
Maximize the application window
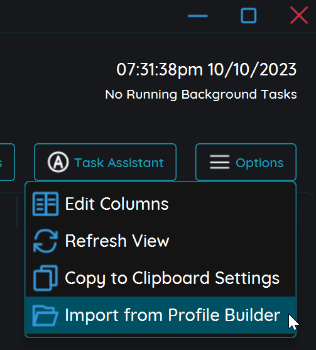(x=248, y=16)
